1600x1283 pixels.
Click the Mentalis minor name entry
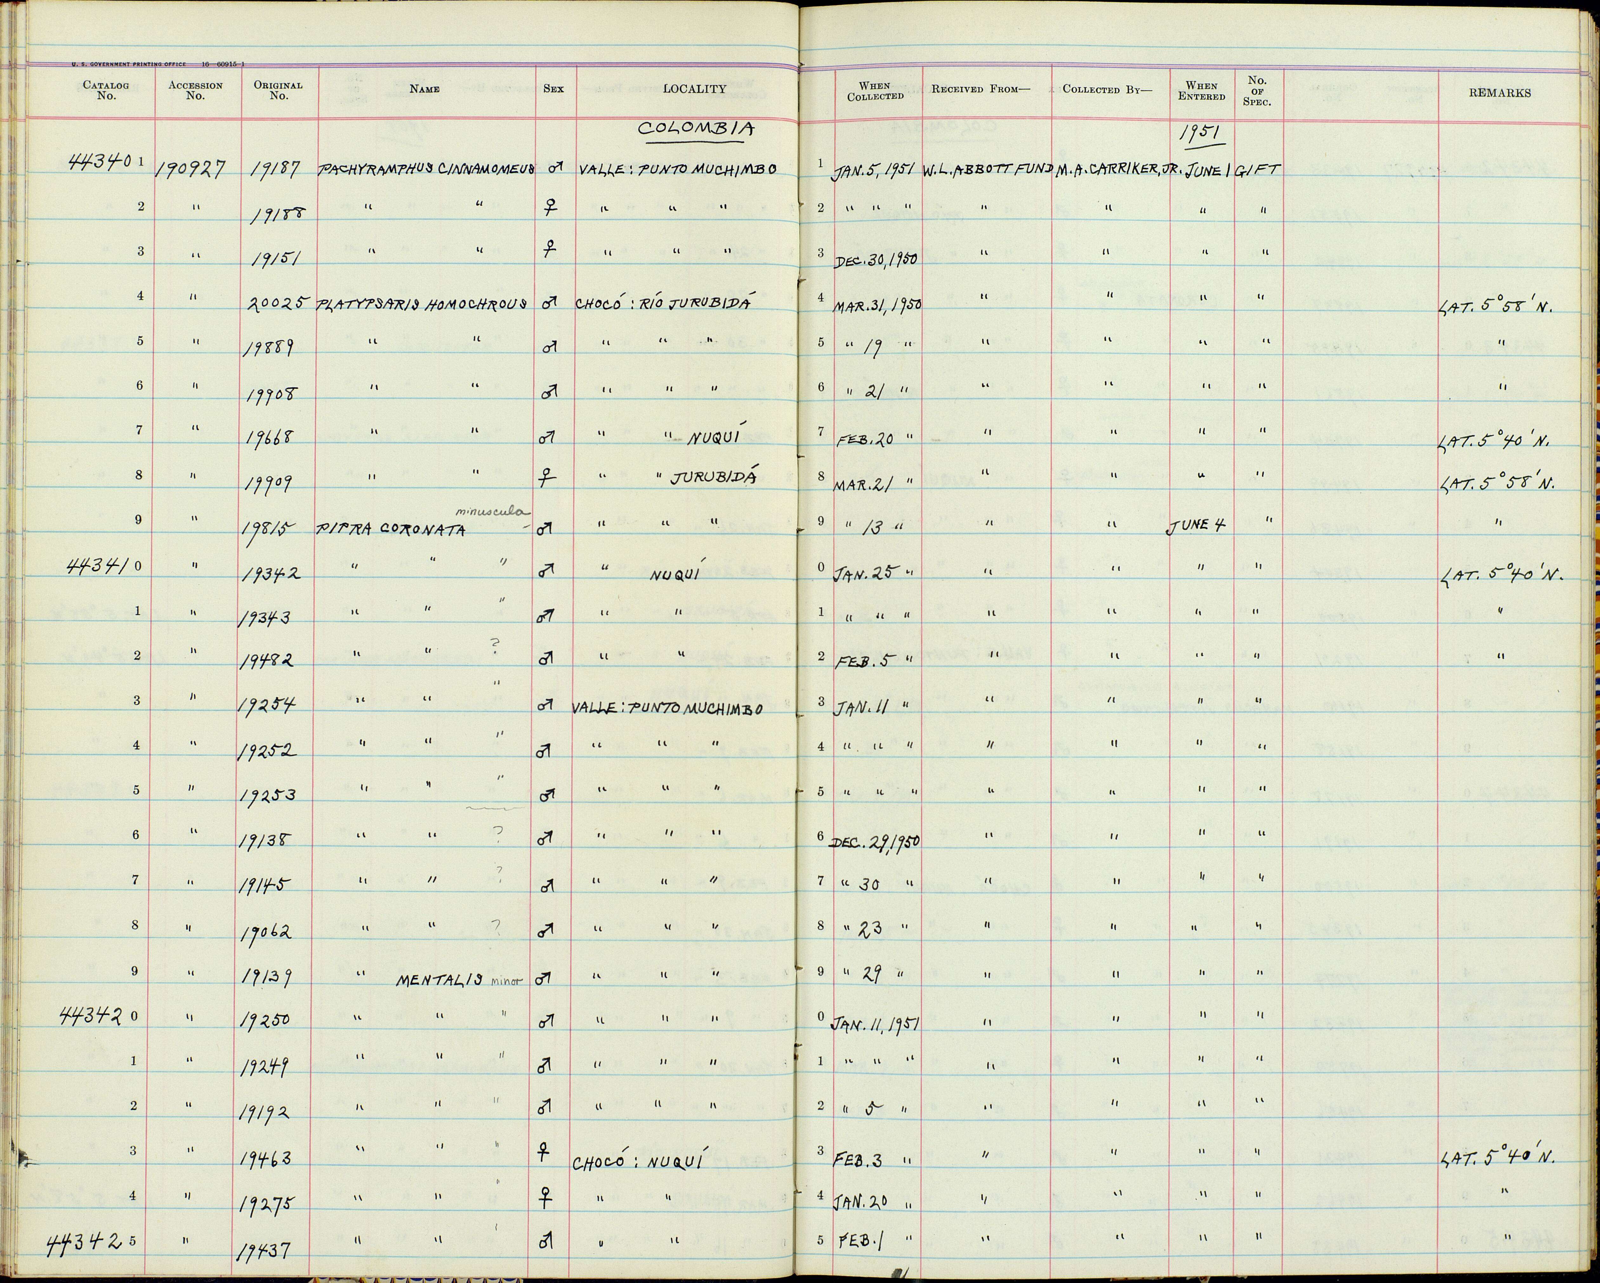pyautogui.click(x=460, y=979)
